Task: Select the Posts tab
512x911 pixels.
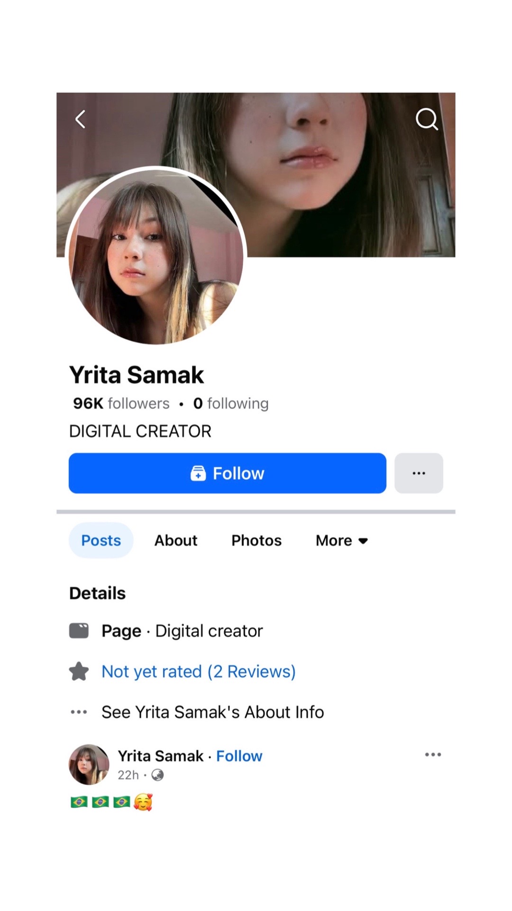Action: (x=101, y=540)
